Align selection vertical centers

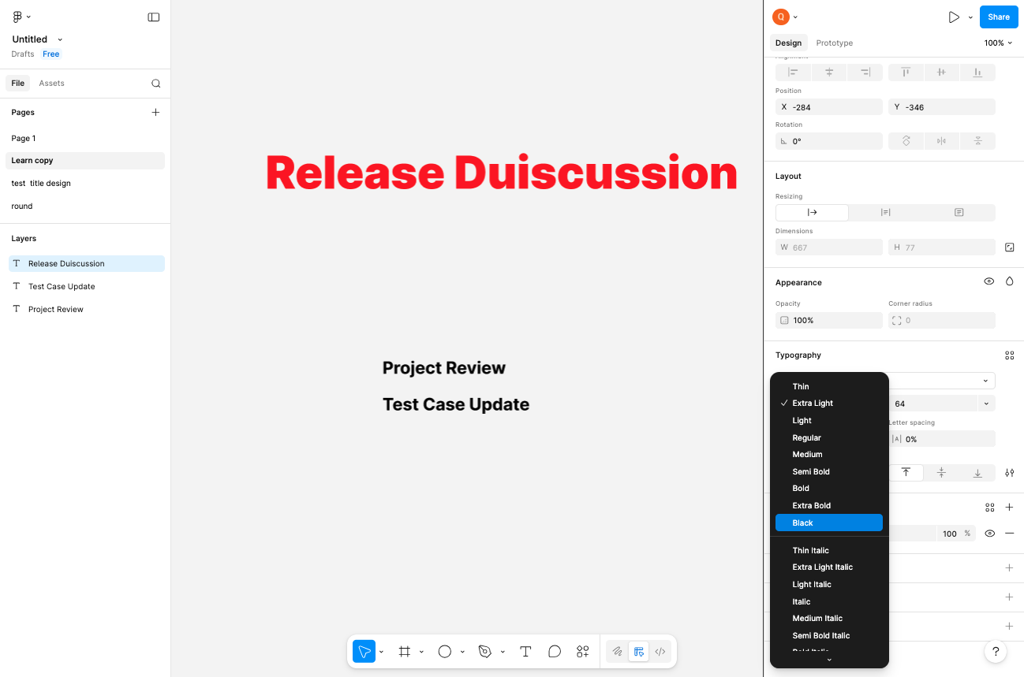(941, 73)
